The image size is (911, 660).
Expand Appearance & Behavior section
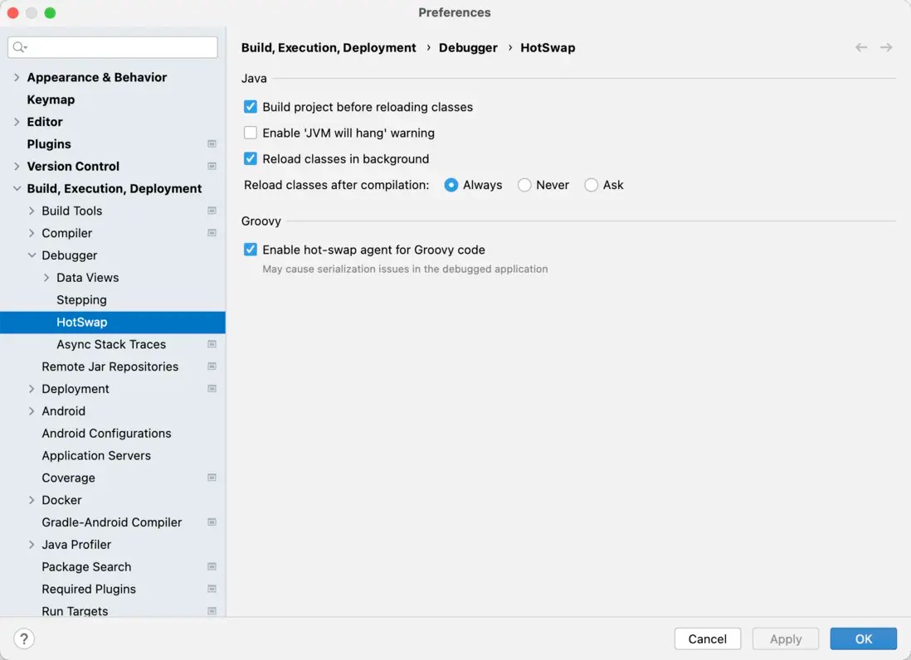[17, 77]
